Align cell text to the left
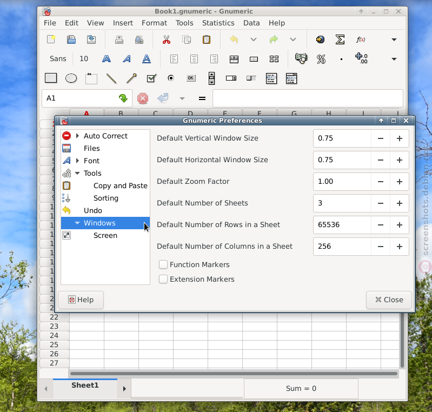The image size is (432, 412). [174, 59]
